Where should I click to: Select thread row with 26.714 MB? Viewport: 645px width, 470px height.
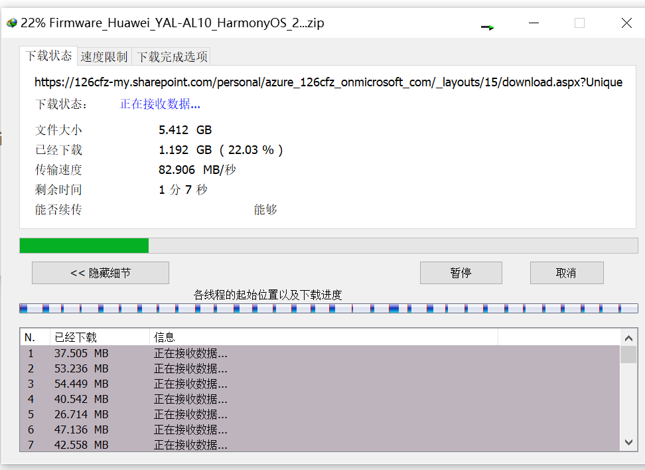tap(320, 414)
